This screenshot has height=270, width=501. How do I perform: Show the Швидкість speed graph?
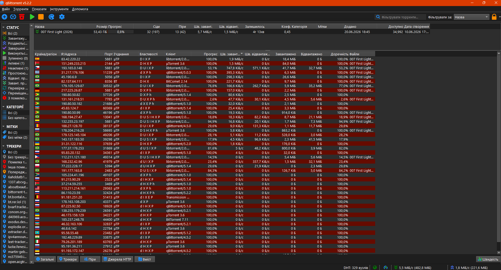pos(488,259)
